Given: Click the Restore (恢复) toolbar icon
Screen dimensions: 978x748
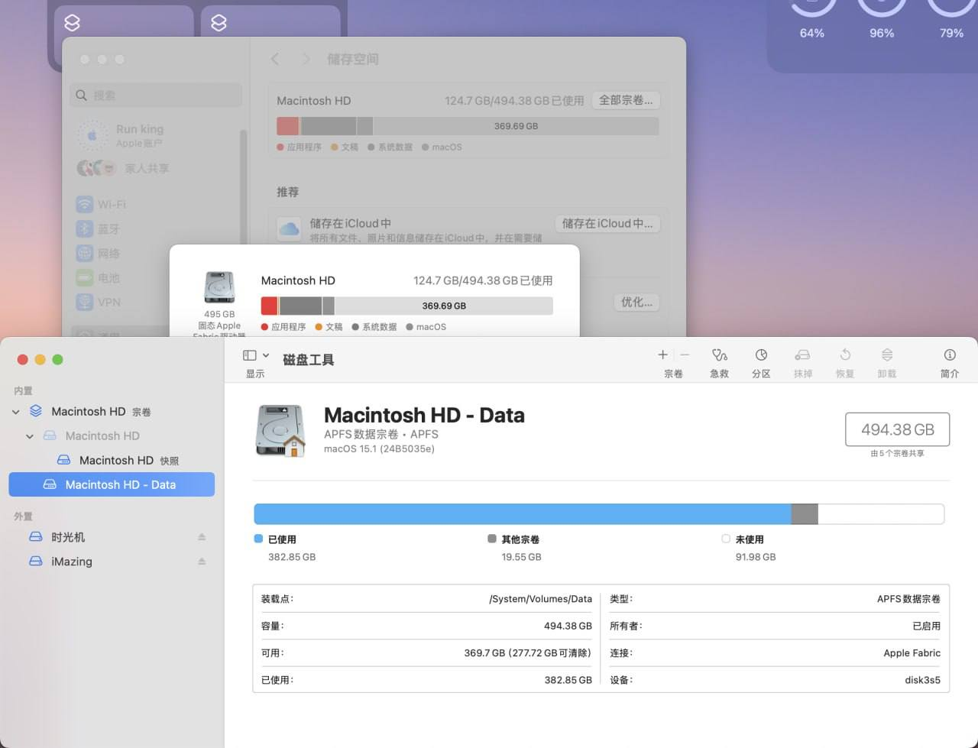Looking at the screenshot, I should [845, 355].
